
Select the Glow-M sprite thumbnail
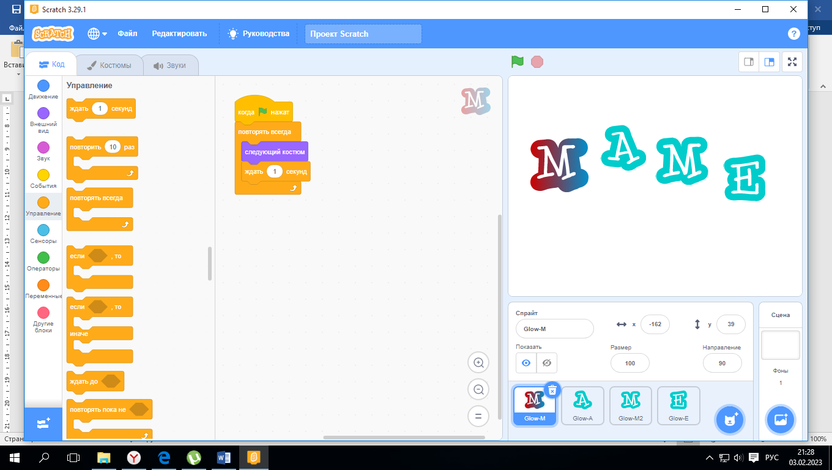(535, 406)
